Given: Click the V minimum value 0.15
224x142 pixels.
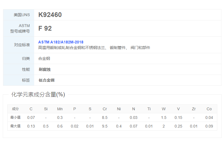Looking at the screenshot, I should [178, 117].
